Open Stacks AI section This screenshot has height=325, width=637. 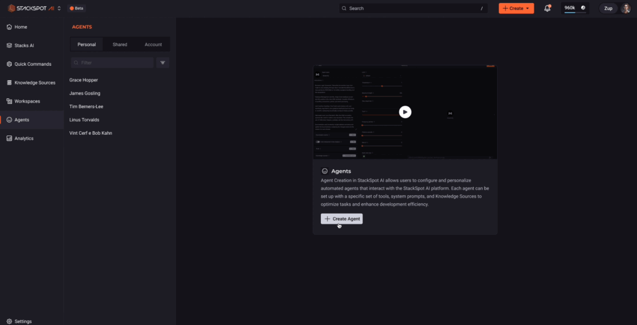coord(32,45)
